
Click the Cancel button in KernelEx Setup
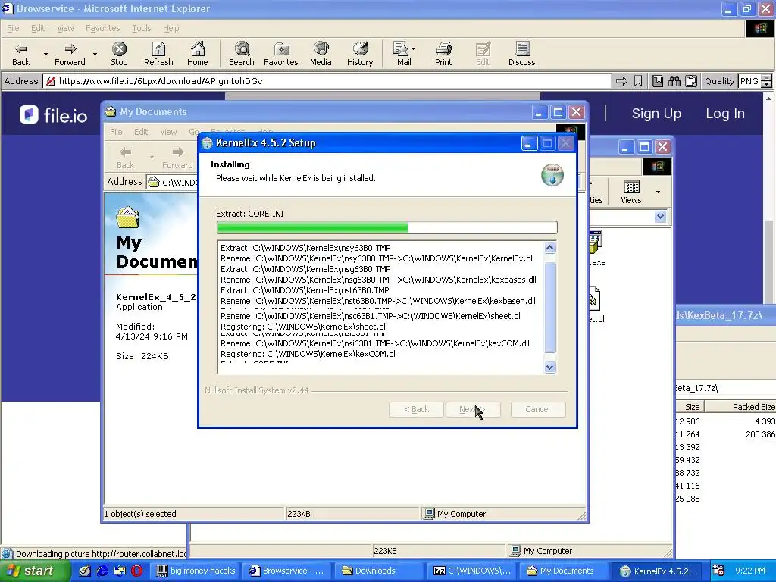[537, 409]
